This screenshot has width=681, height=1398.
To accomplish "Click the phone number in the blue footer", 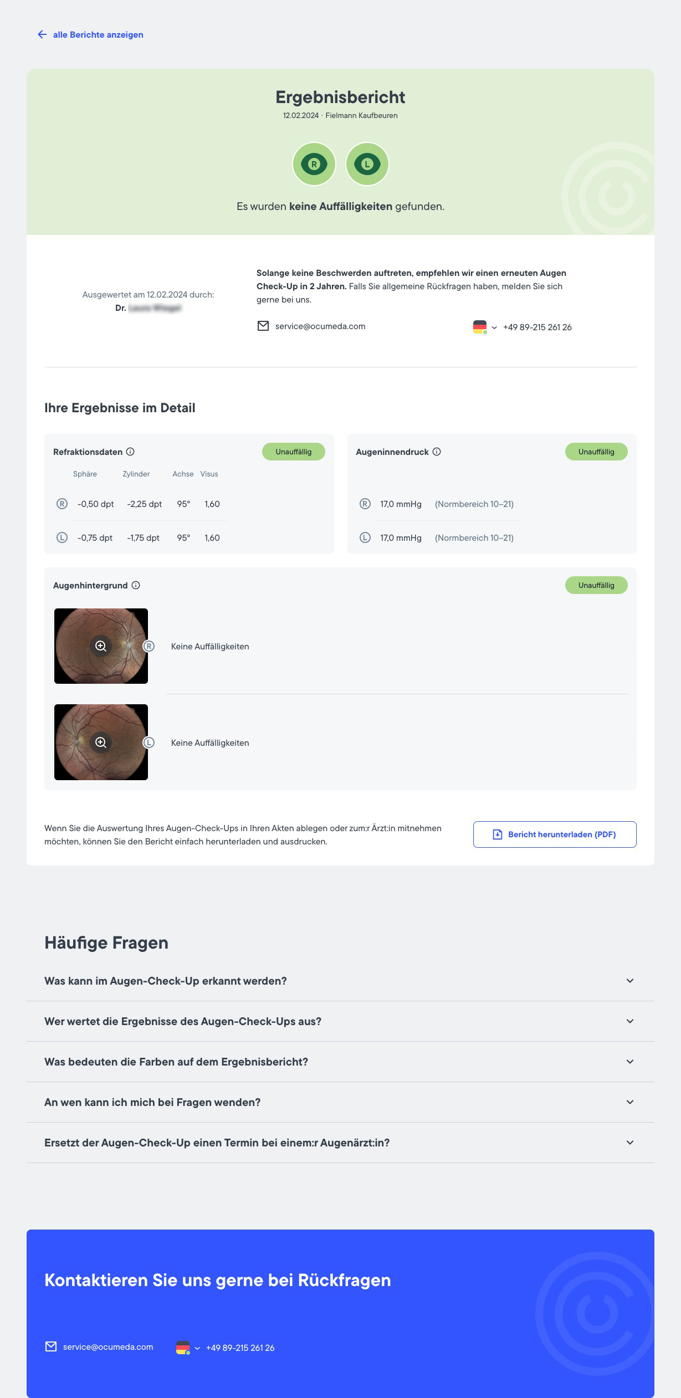I will [240, 1348].
